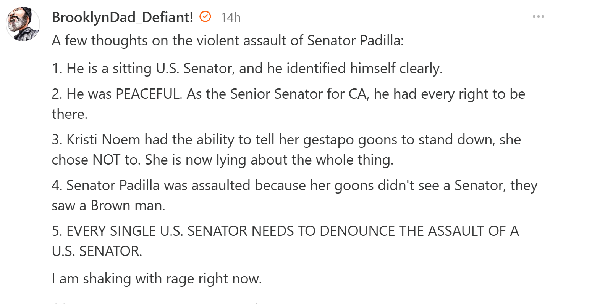Click the BrooklynDad_Defiant! profile avatar

coord(23,24)
